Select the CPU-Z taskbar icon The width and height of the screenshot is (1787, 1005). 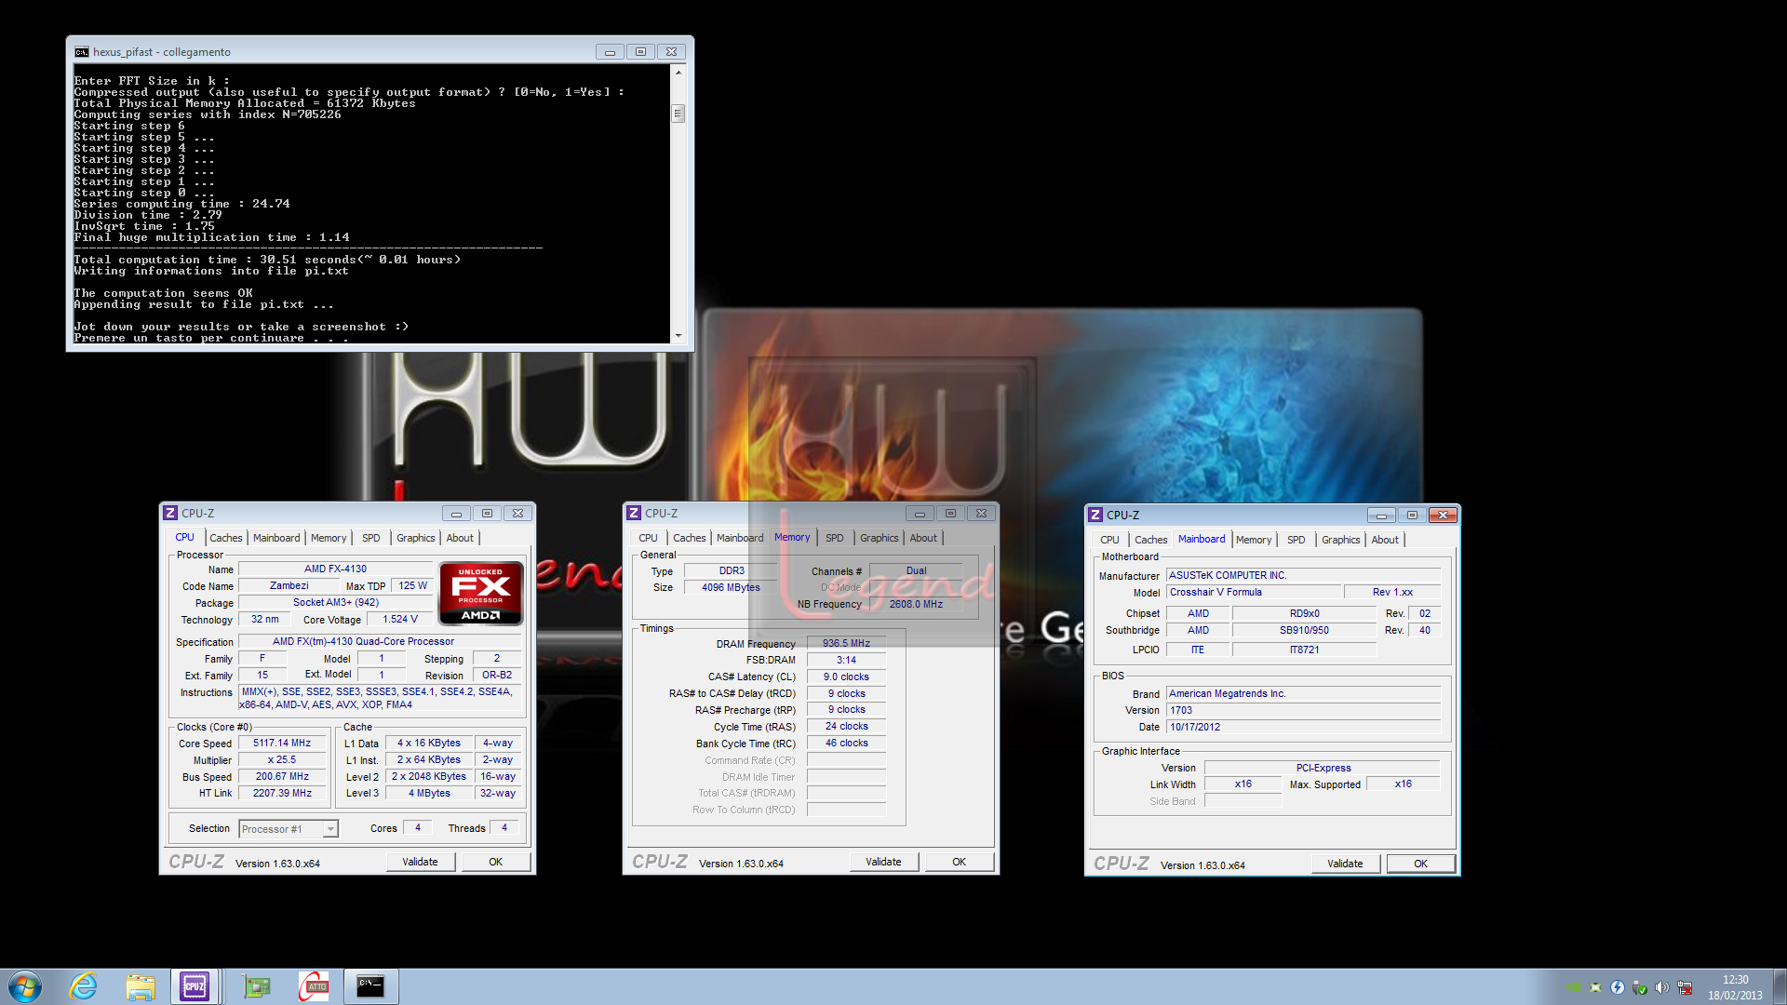pos(195,986)
